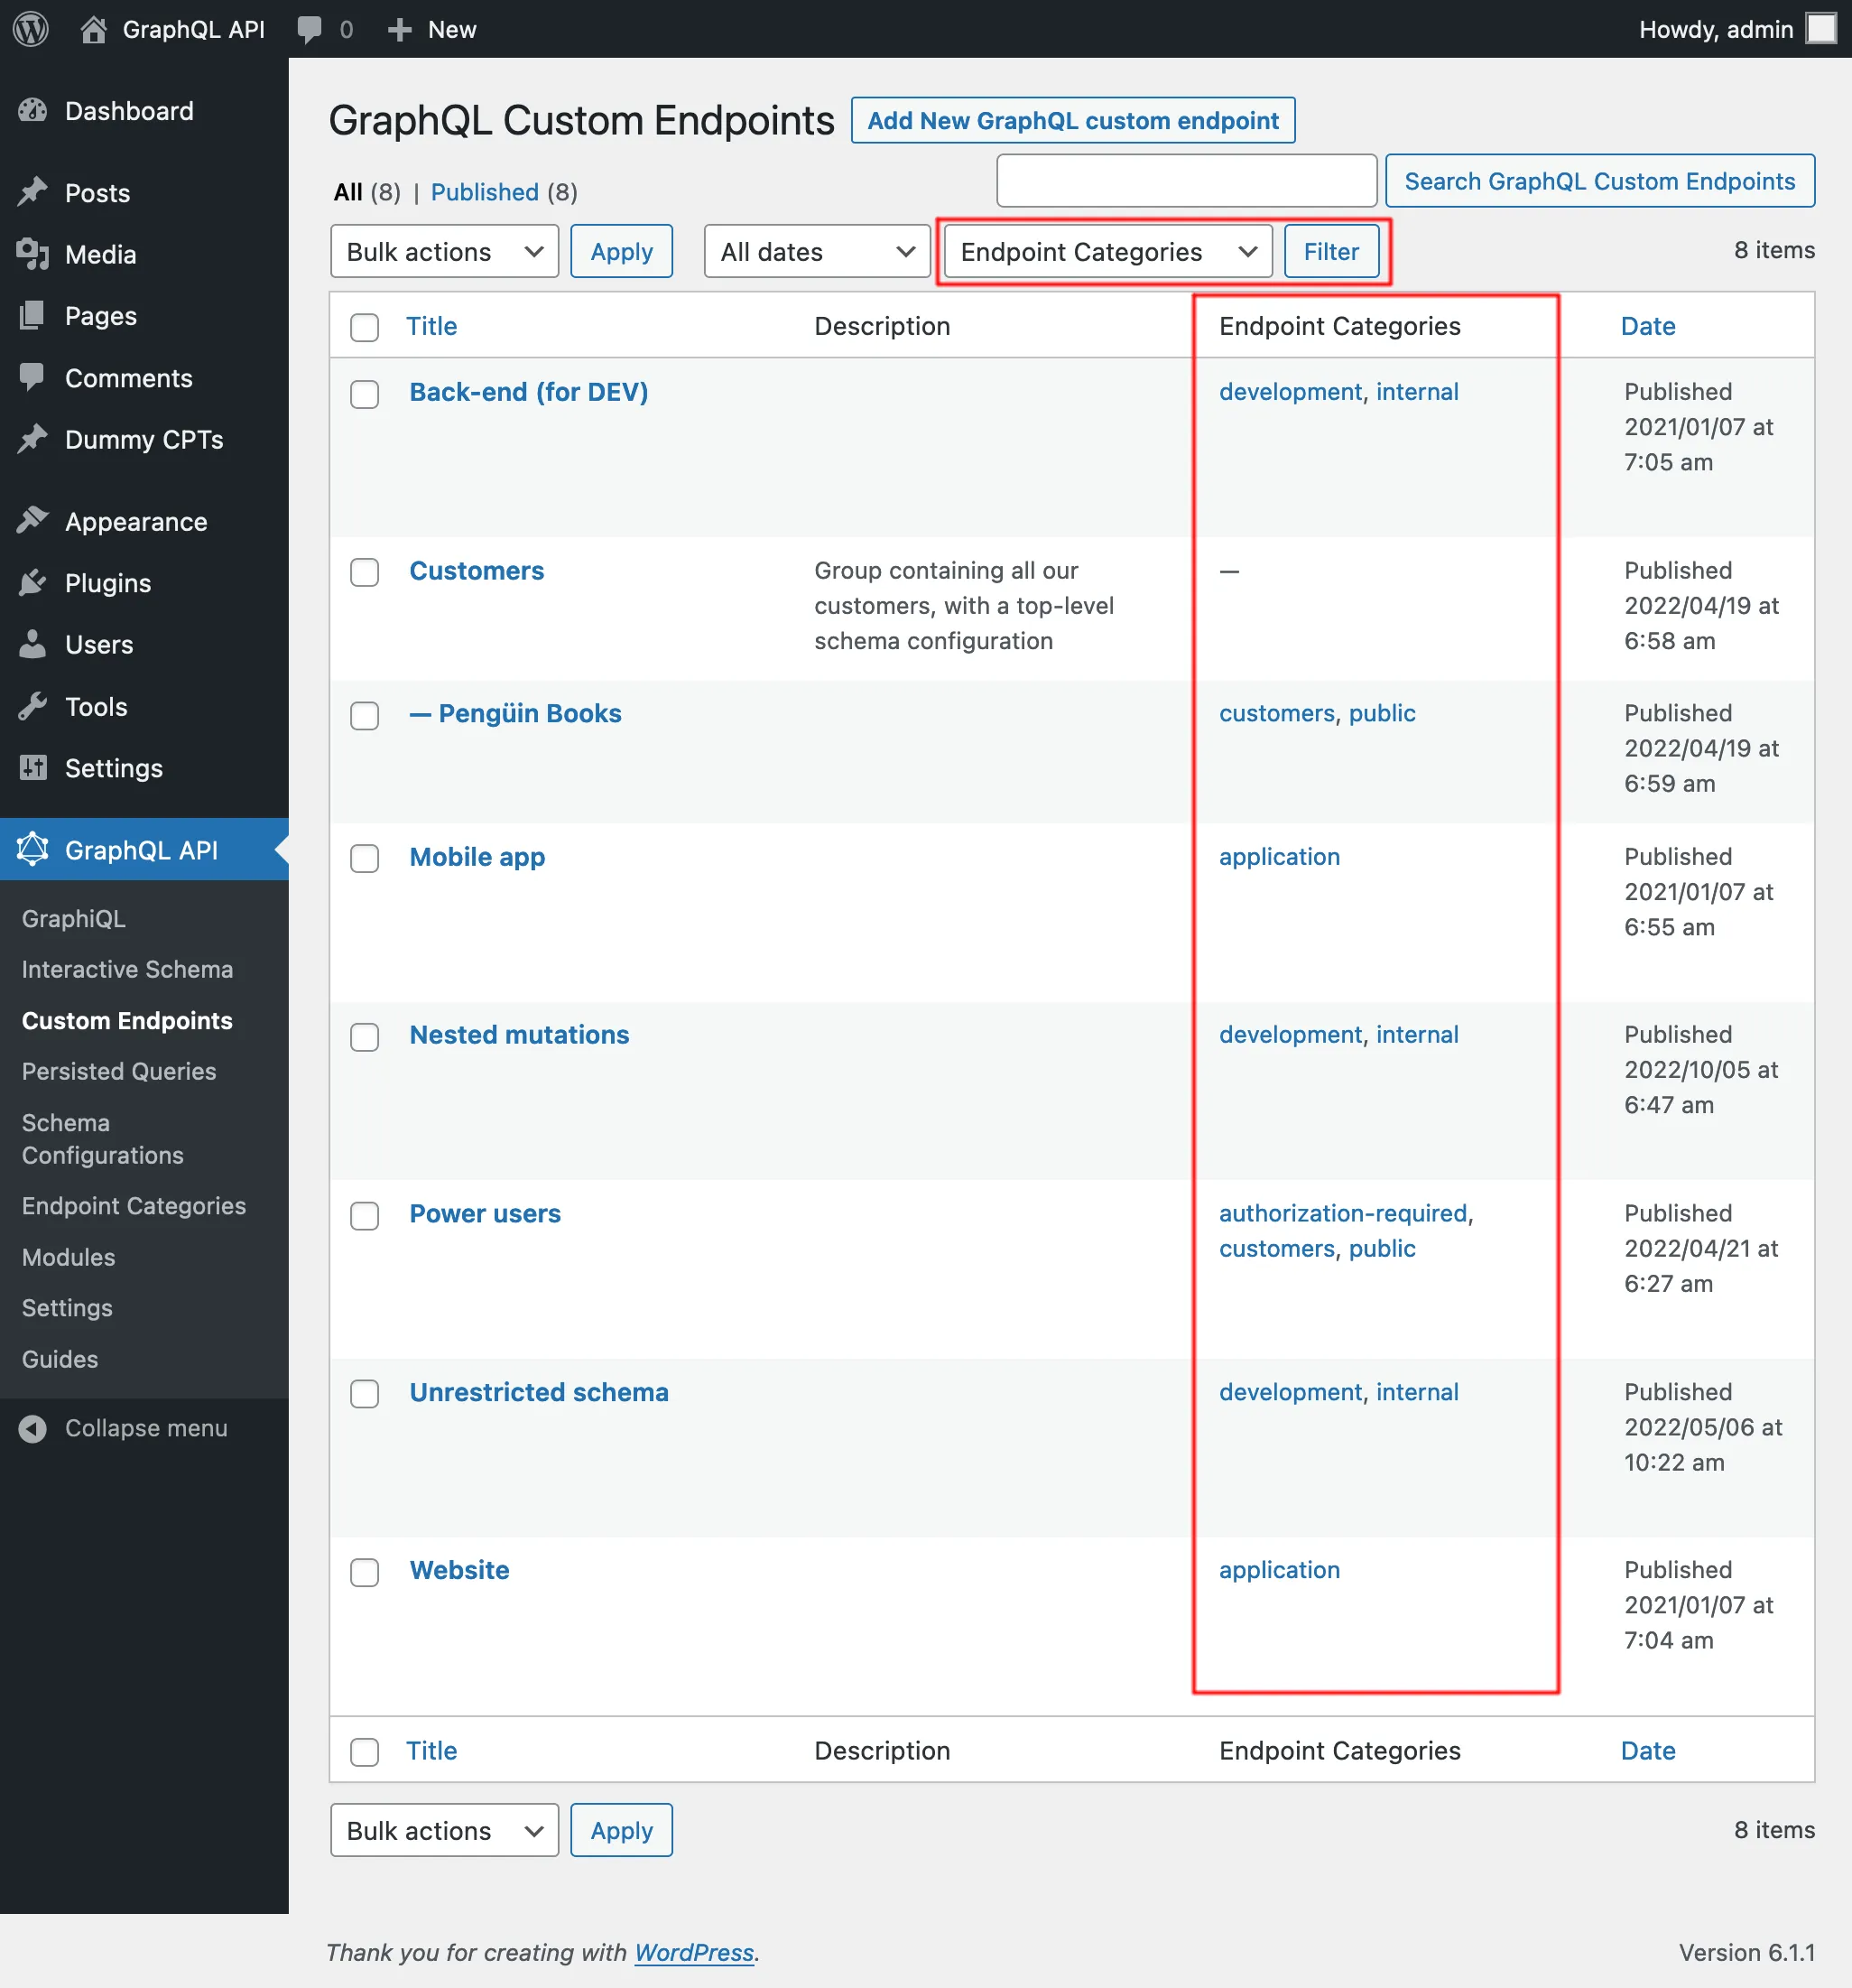Open Guides submenu item
Image resolution: width=1852 pixels, height=1988 pixels.
60,1359
